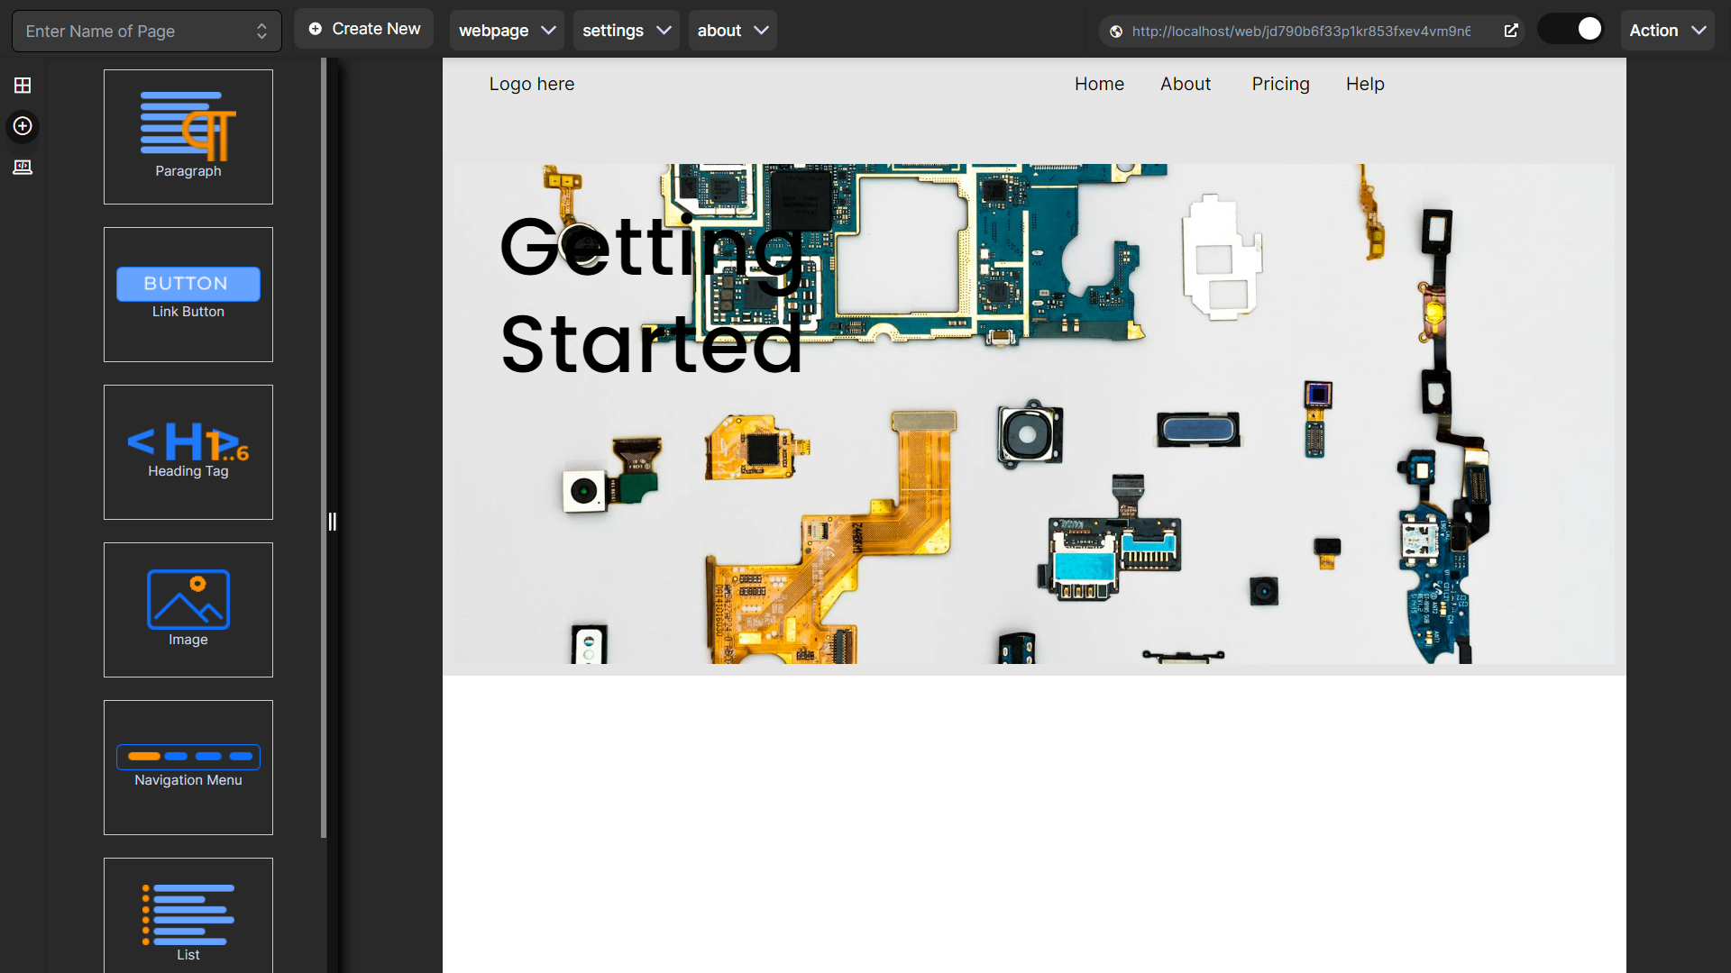Select the Navigation Menu element
The image size is (1731, 973).
point(188,768)
